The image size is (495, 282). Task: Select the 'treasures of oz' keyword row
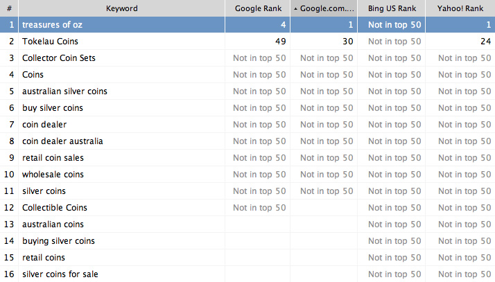247,25
